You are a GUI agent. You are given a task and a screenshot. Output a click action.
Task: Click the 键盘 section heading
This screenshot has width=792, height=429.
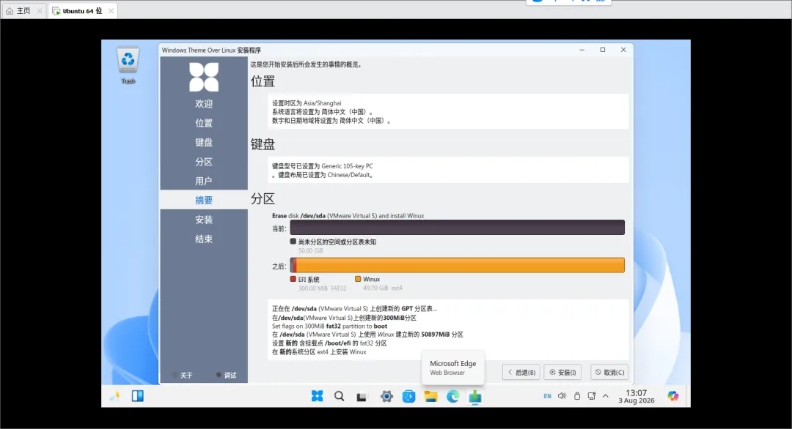click(x=263, y=145)
